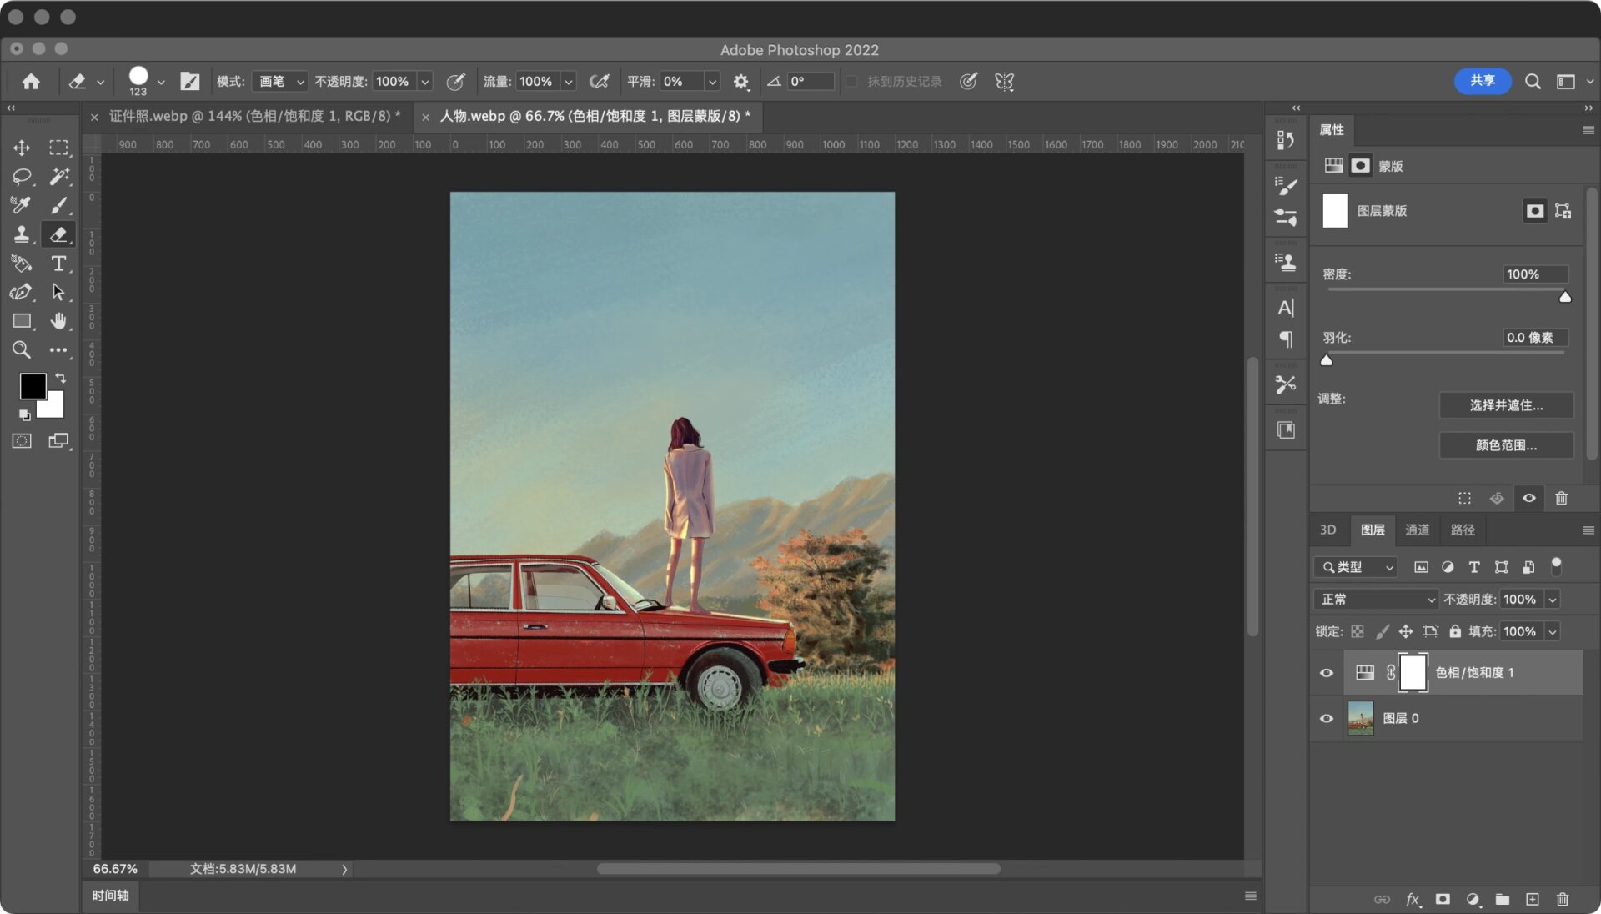Hide 图层 0 layer visibility
Image resolution: width=1601 pixels, height=914 pixels.
pos(1326,718)
